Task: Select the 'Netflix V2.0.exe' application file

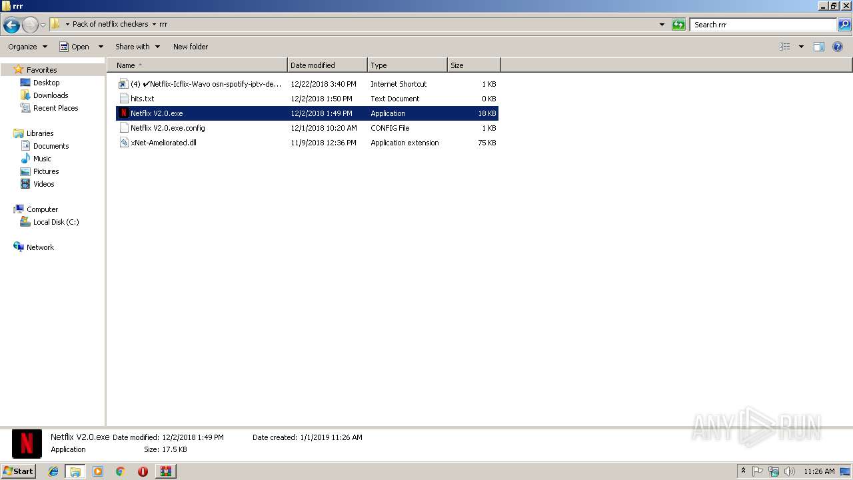Action: [307, 113]
